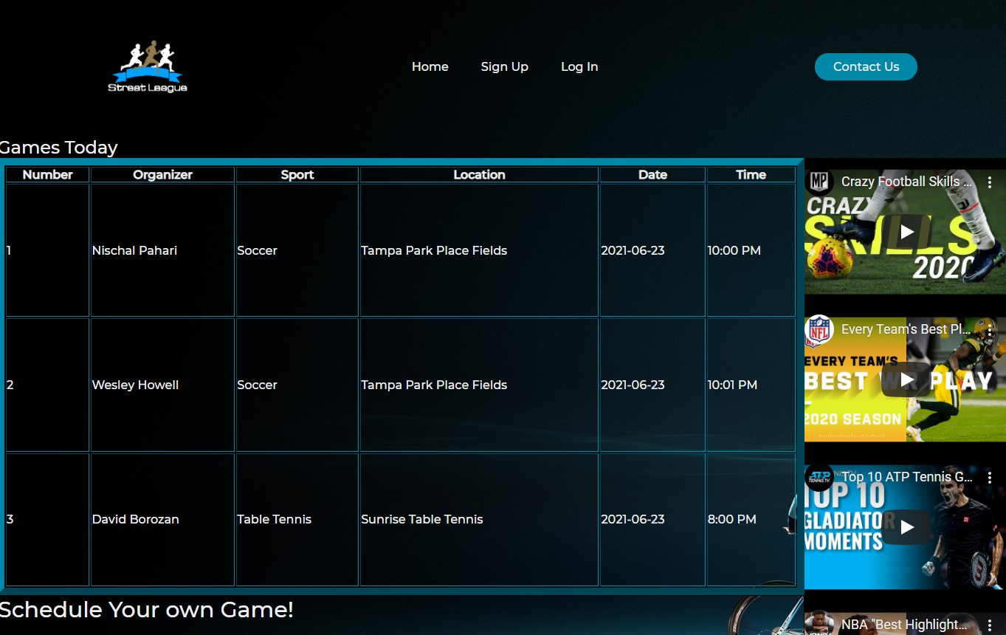Open the Top 10 ATP Tennis G... title
Screen dimensions: 1006x635
point(907,477)
